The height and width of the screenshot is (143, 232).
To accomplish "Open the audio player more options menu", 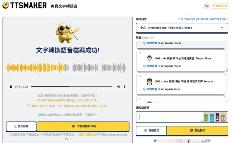I will tap(124, 87).
